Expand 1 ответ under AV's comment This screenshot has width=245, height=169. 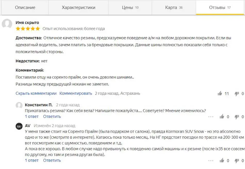coord(32,160)
